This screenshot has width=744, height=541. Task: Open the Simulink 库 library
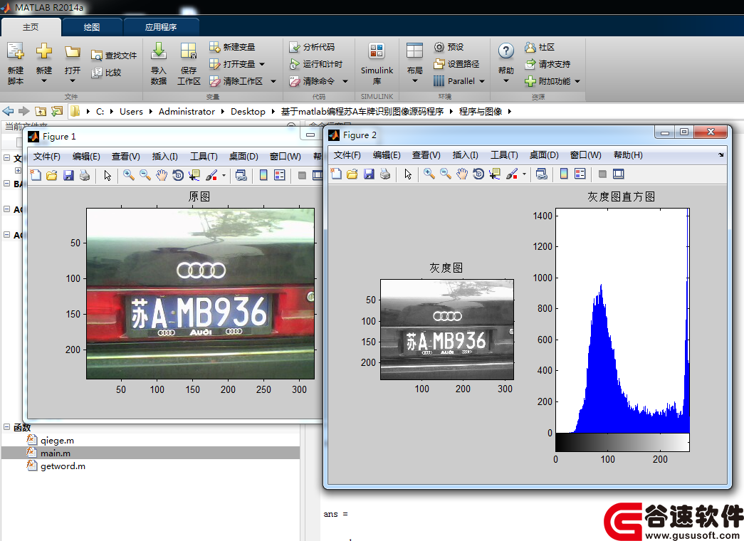(x=377, y=63)
